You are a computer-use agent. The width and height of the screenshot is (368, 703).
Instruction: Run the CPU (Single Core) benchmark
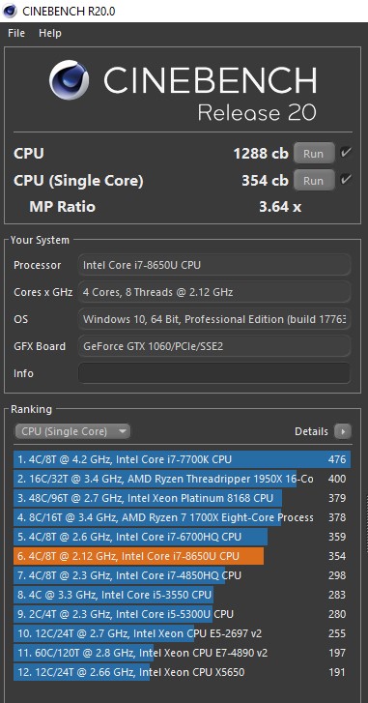coord(313,181)
